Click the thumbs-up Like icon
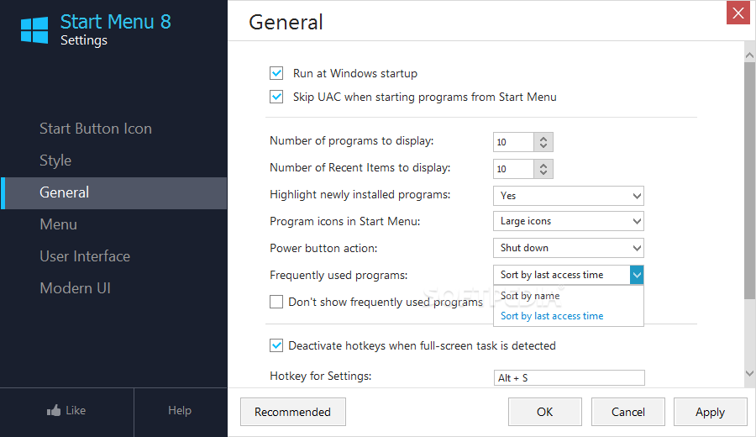Screen dimensions: 756x437 pyautogui.click(x=54, y=410)
